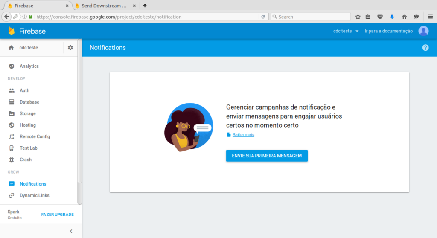This screenshot has height=238, width=437.
Task: Open the user account avatar
Action: click(x=423, y=31)
